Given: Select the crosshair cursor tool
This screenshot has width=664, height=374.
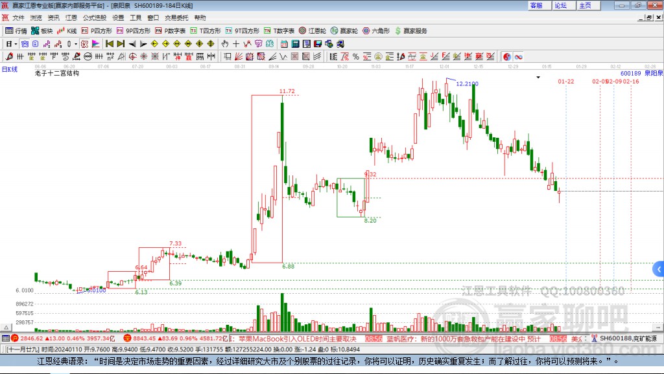Looking at the screenshot, I should click(236, 43).
